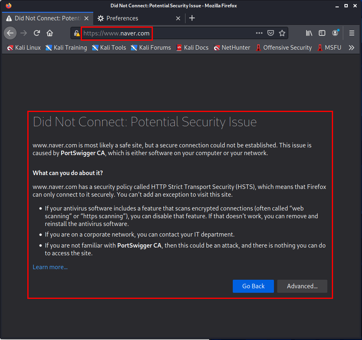Close the Firefox window
The width and height of the screenshot is (362, 340).
click(355, 6)
